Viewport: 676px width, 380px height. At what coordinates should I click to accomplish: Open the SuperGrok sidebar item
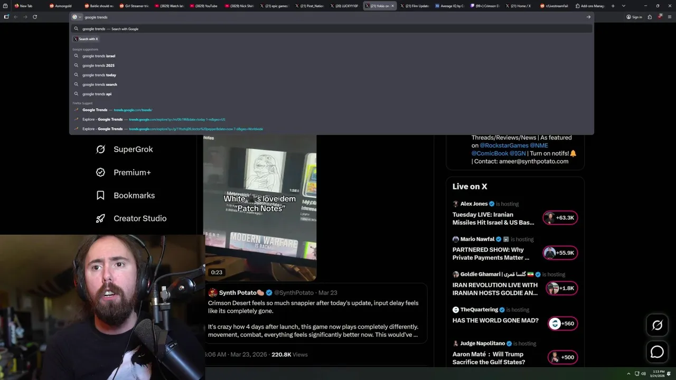tap(124, 149)
